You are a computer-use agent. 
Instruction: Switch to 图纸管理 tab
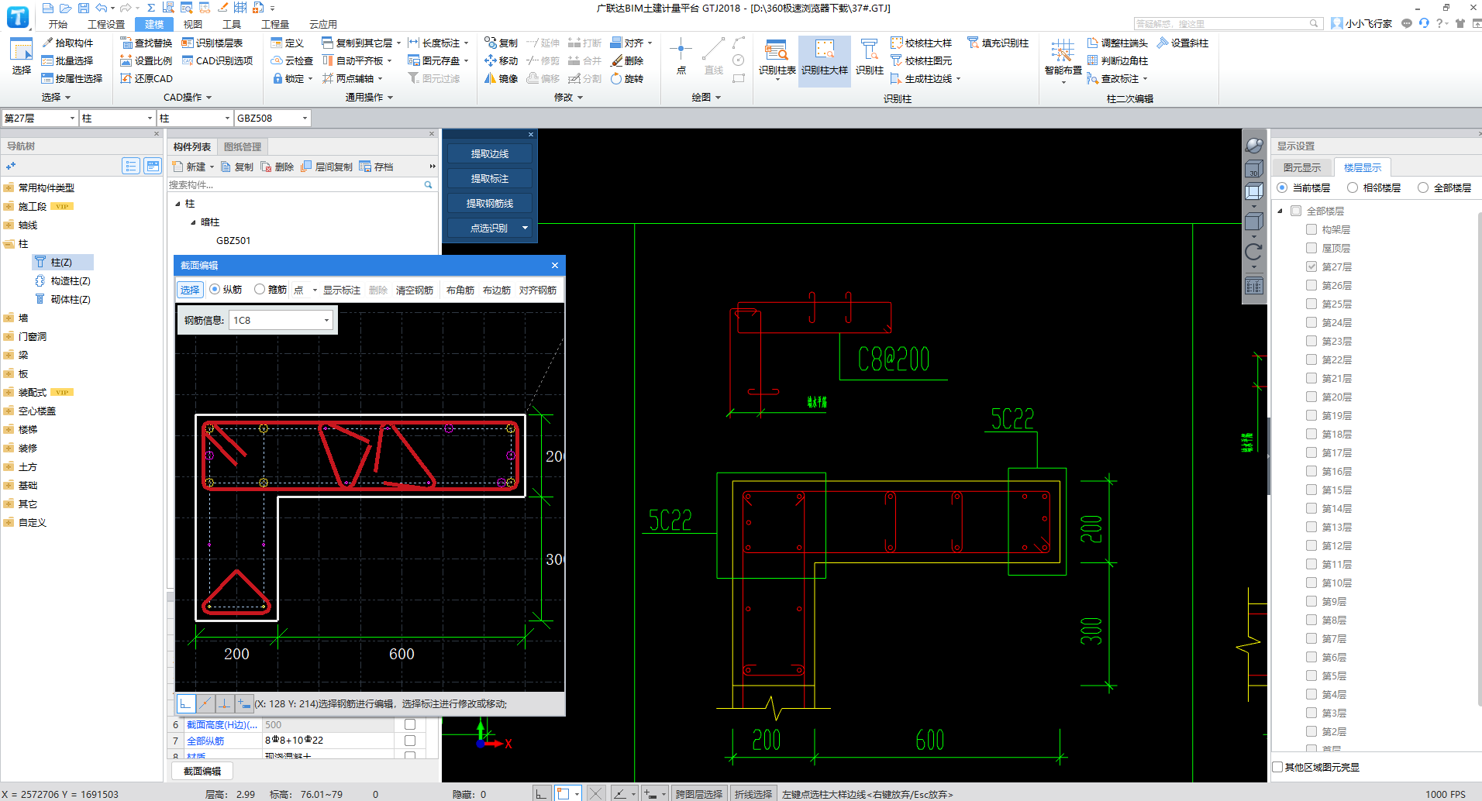(x=243, y=146)
